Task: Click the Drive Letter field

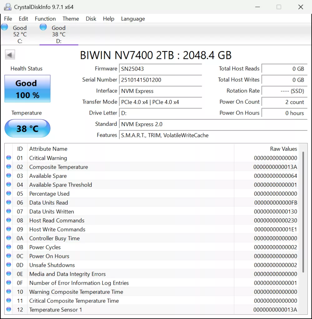Action: click(161, 113)
